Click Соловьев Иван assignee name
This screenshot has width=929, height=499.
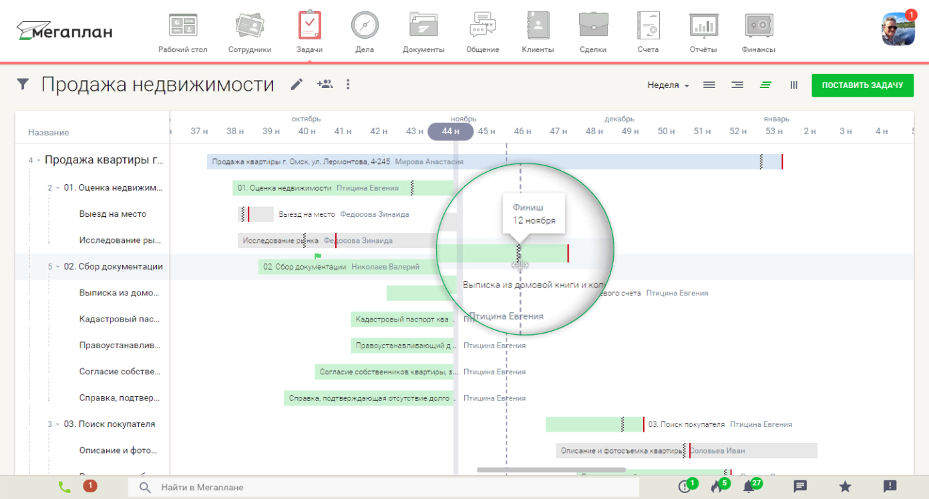(717, 451)
